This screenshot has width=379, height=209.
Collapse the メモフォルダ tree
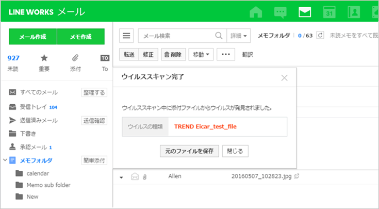click(x=5, y=160)
